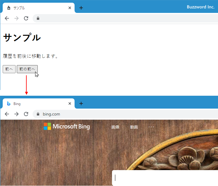Screen dimensions: 218x186
Task: Open new tab next to サンプル tab
Action: [x=81, y=8]
